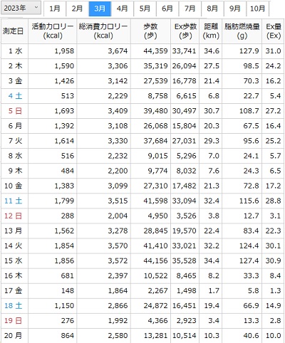Click the 歩数 (歩) column header
Screen dimensions: 285x343
[x=150, y=31]
